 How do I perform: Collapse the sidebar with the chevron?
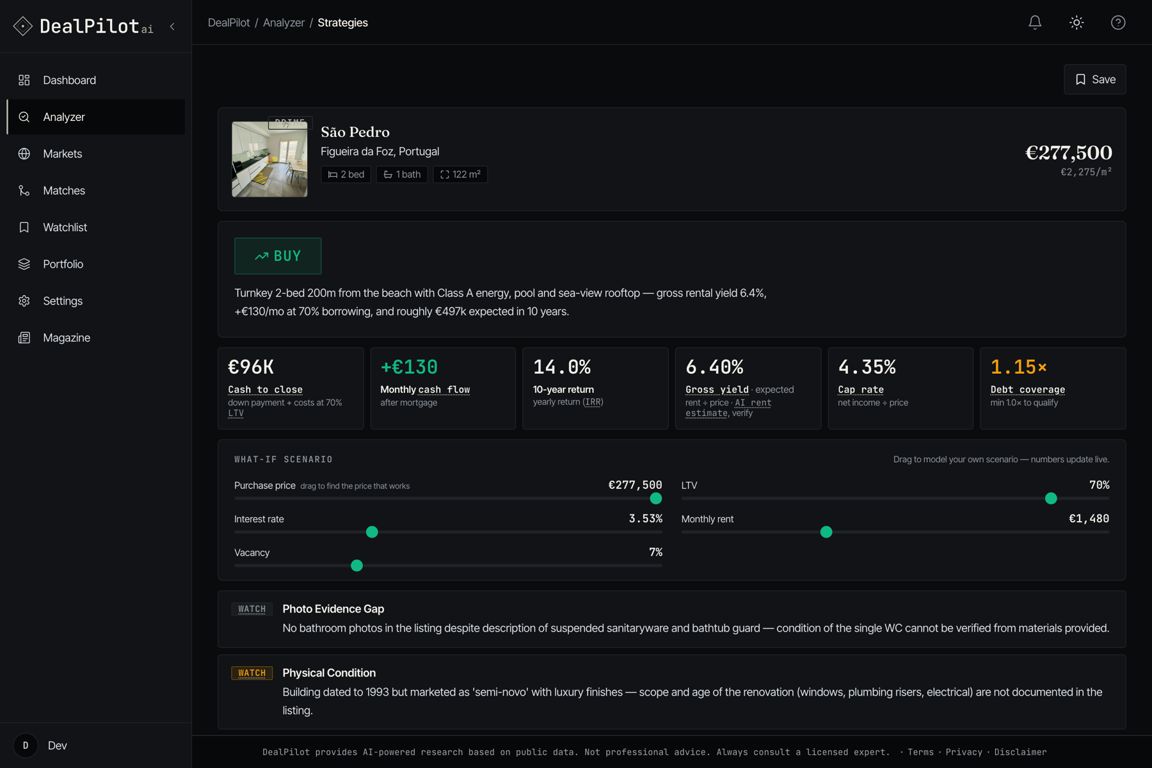pyautogui.click(x=172, y=27)
